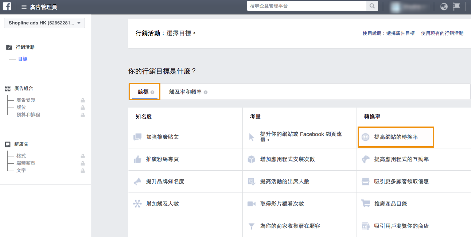
Task: Choose the 提高活動的出席人數 objective
Action: (x=300, y=182)
